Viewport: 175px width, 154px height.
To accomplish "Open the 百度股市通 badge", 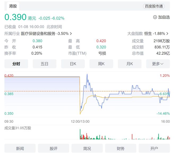I will 154,6.
